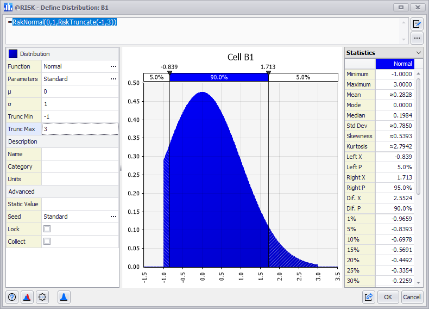This screenshot has width=429, height=309.
Task: Click the blue distribution curve icon
Action: click(64, 297)
